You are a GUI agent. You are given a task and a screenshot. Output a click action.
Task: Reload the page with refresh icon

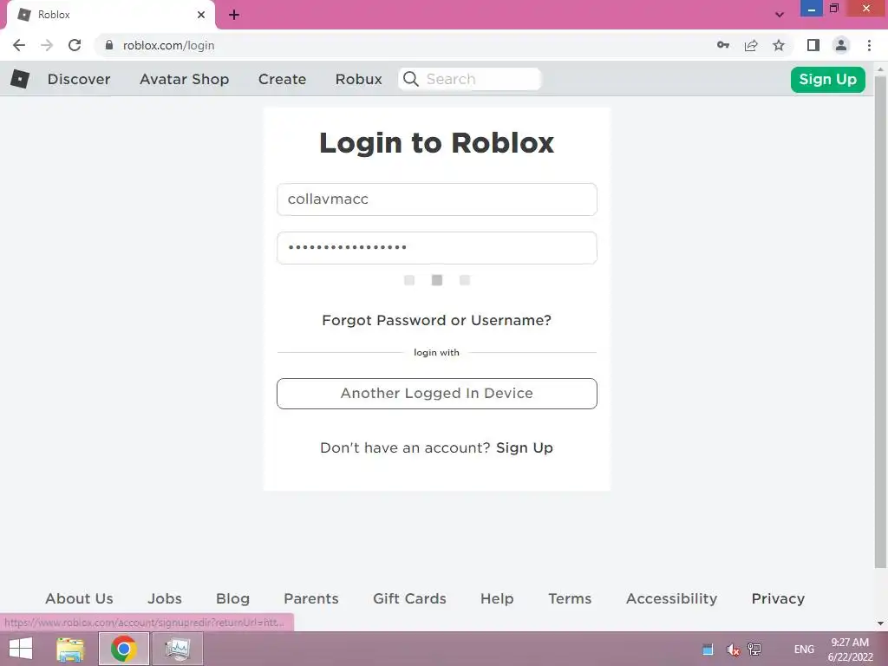[75, 45]
